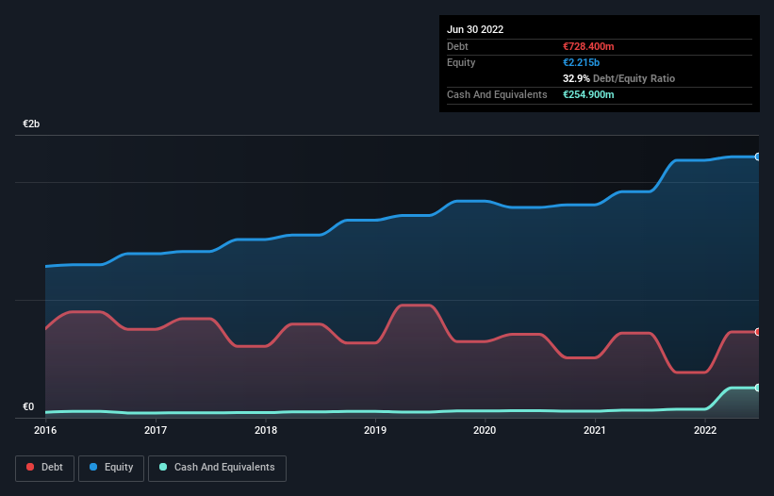Image resolution: width=774 pixels, height=496 pixels.
Task: Click the 2017 x-axis label
Action: tap(156, 430)
